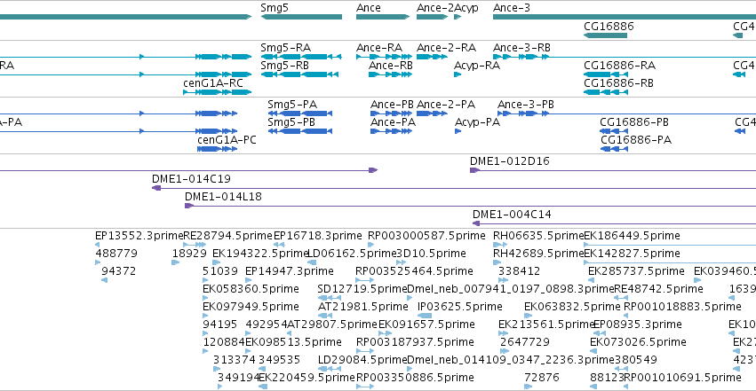This screenshot has width=756, height=391.
Task: Open EST RE48742.5prime
Action: (x=658, y=289)
